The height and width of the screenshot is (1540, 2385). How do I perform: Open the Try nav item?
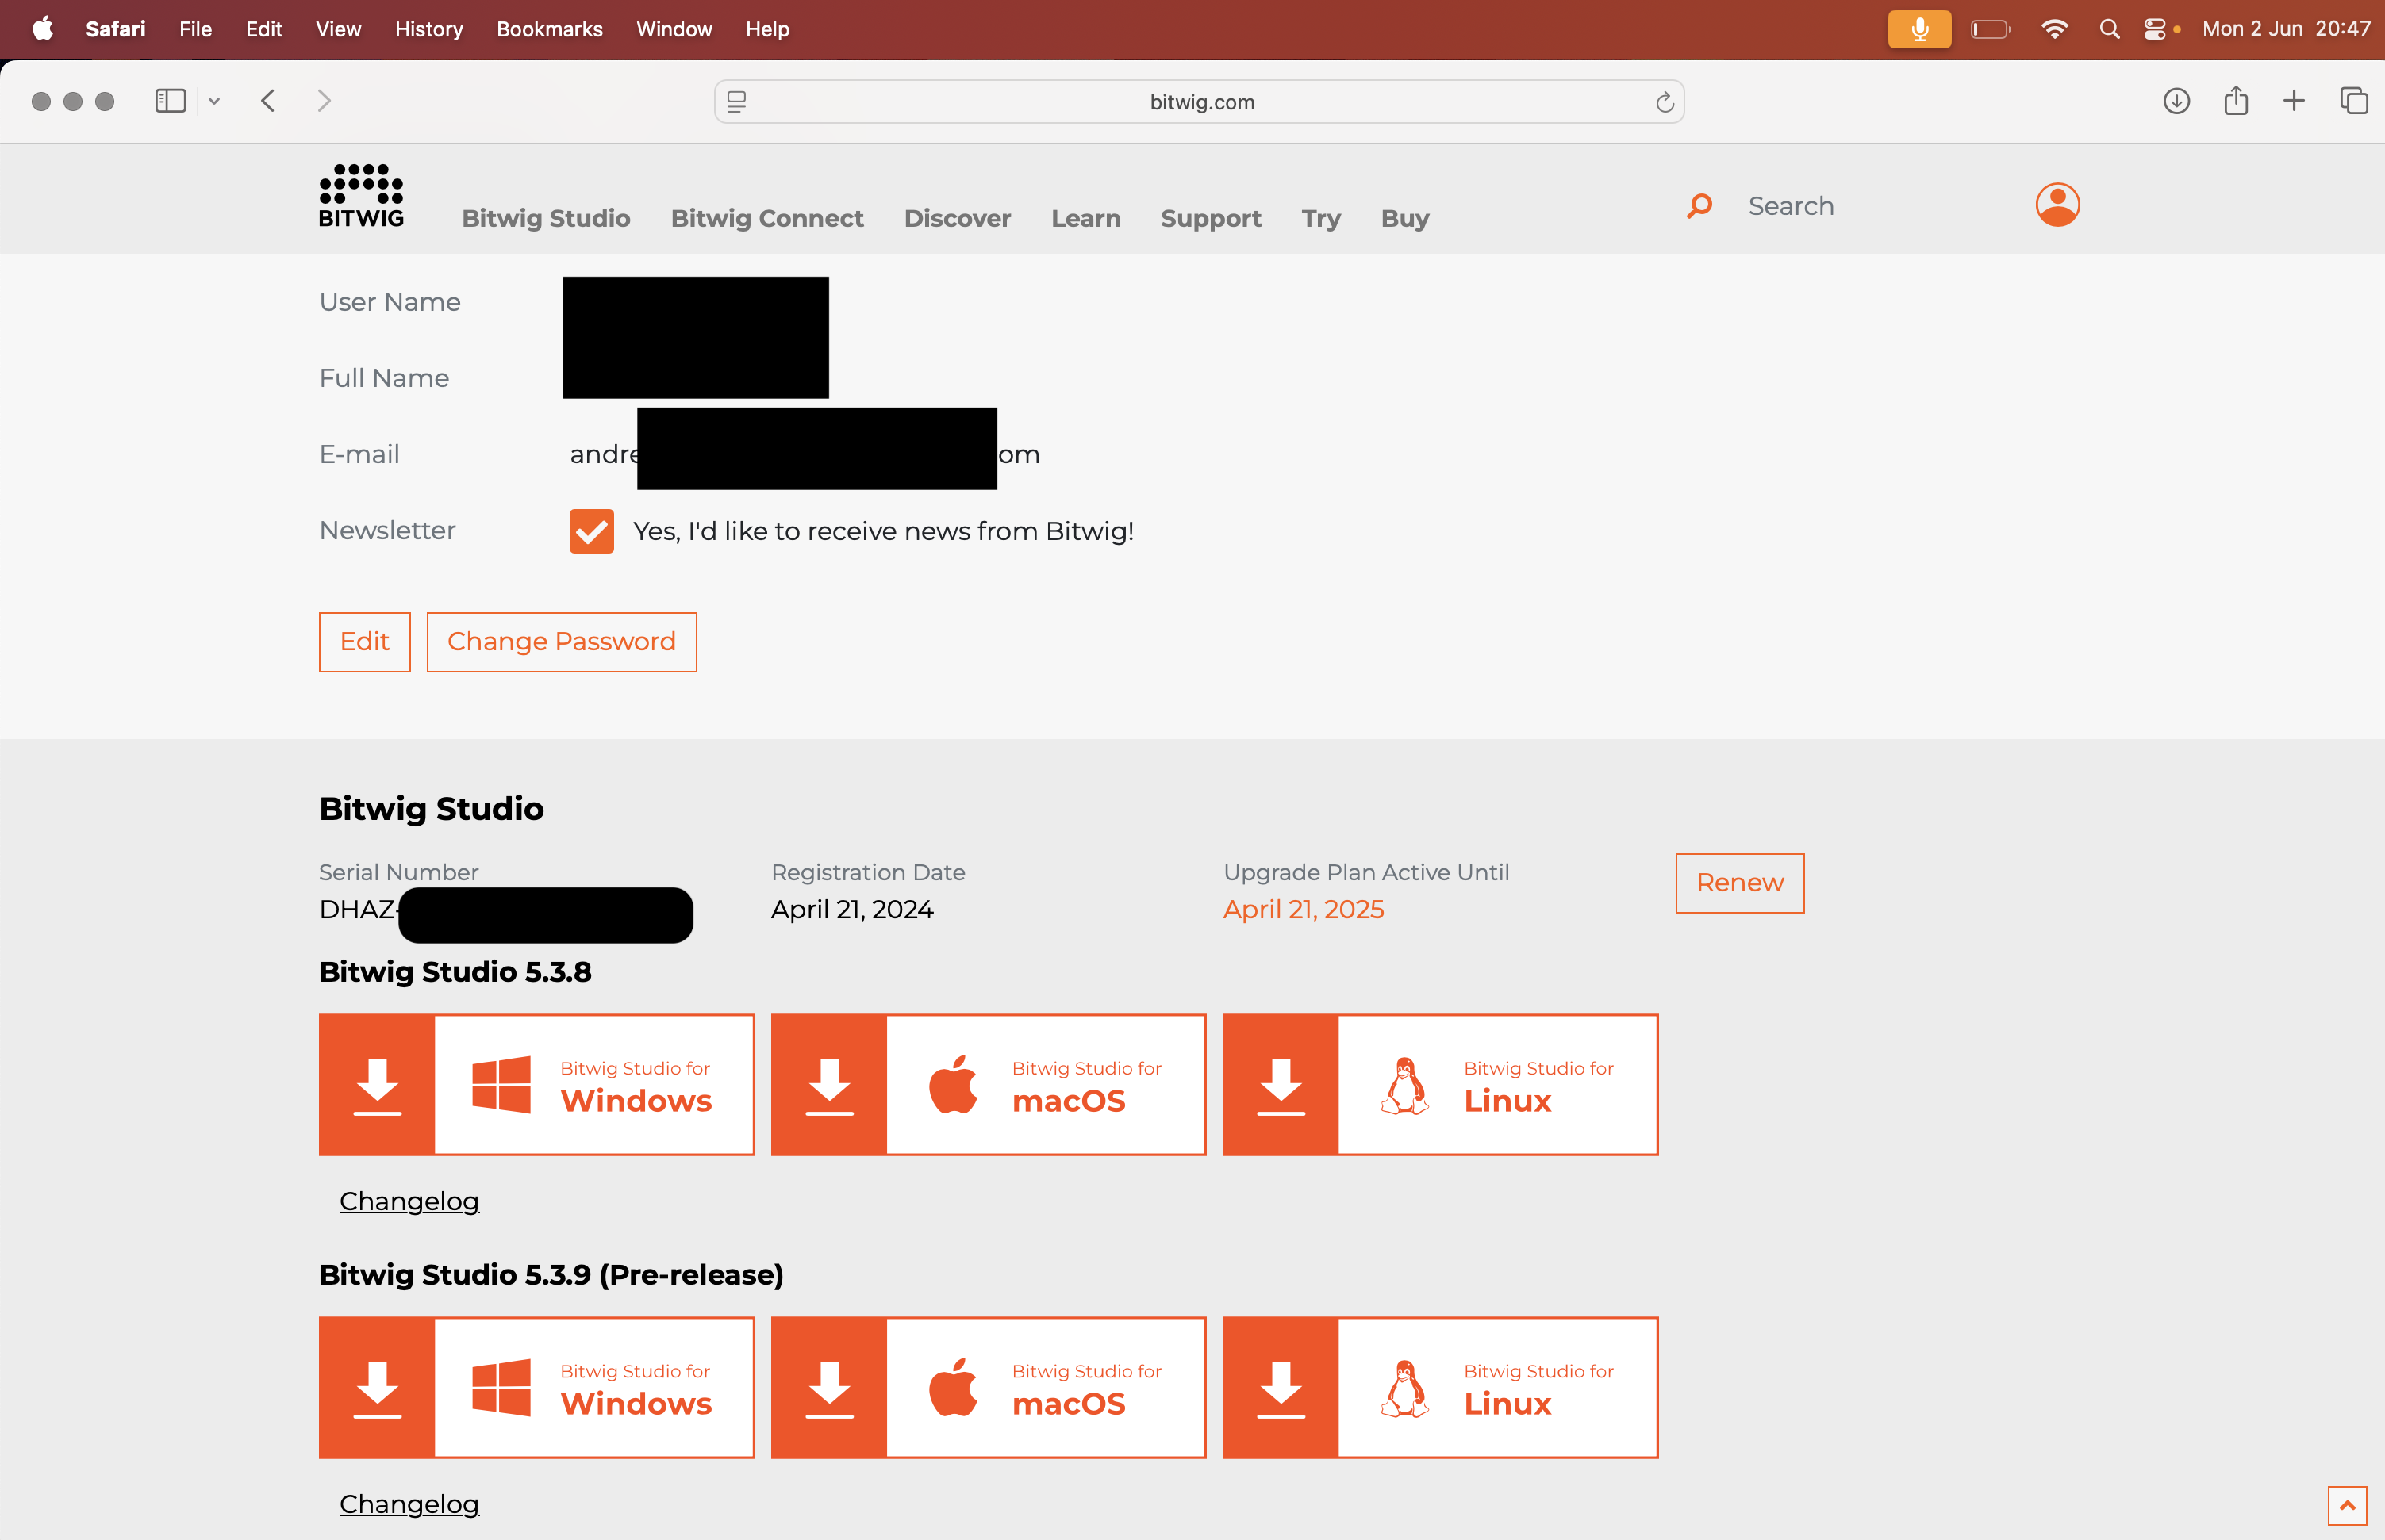tap(1320, 218)
